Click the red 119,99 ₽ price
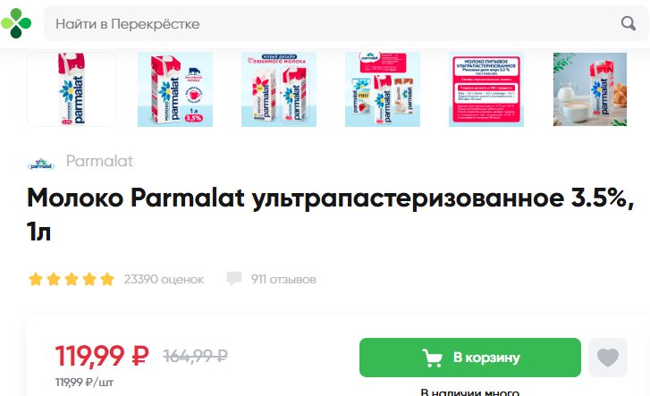This screenshot has height=396, width=650. 102,356
